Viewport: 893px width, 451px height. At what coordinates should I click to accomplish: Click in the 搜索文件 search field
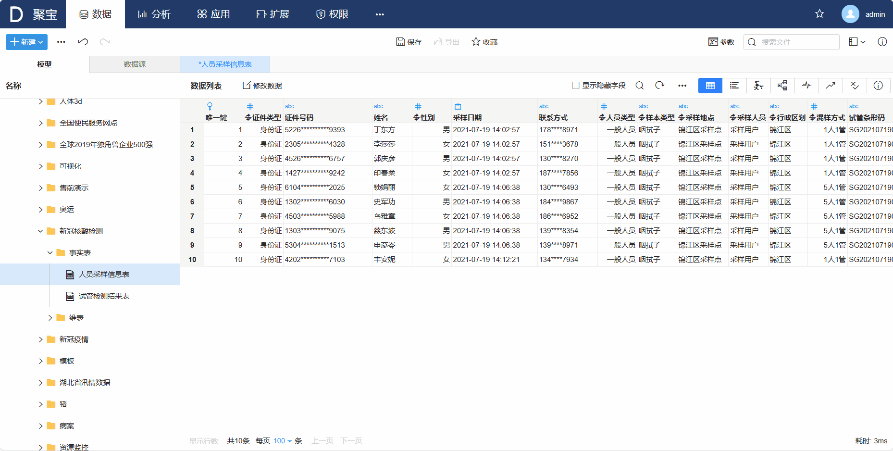point(791,42)
